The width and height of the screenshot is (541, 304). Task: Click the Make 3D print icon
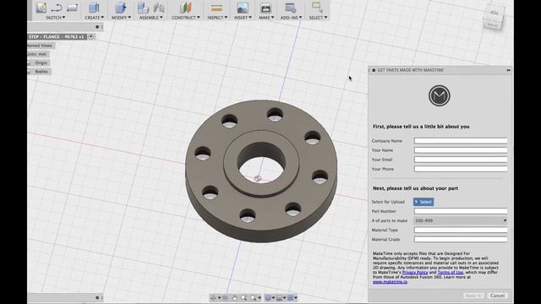[x=265, y=8]
